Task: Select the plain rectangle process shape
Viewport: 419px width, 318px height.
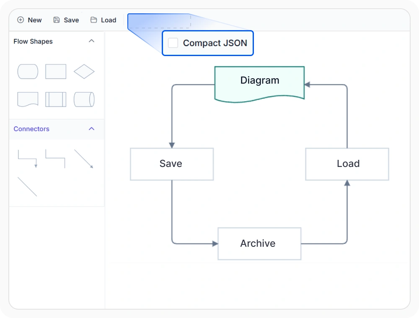Action: click(56, 72)
